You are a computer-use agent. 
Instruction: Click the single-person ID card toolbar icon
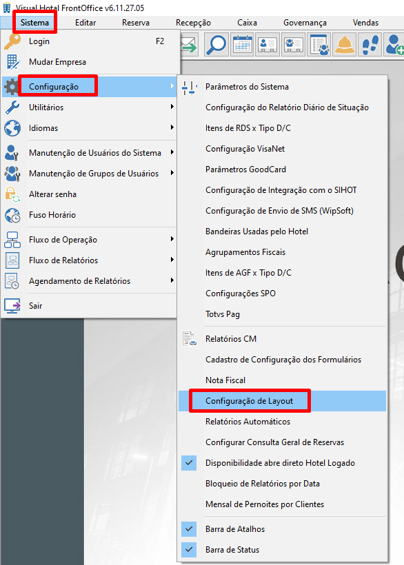267,45
